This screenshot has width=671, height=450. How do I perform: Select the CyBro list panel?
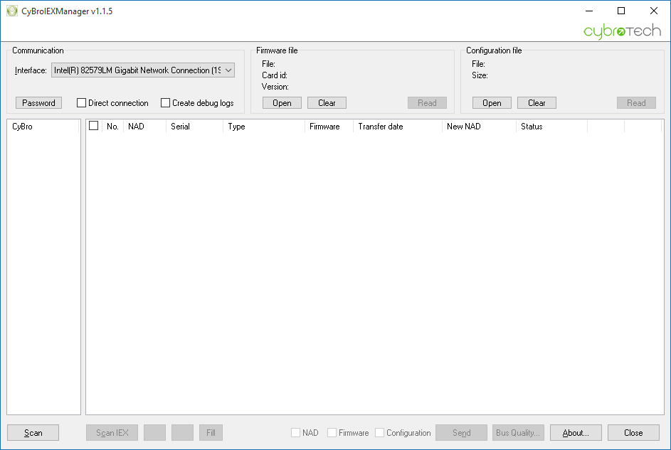43,270
